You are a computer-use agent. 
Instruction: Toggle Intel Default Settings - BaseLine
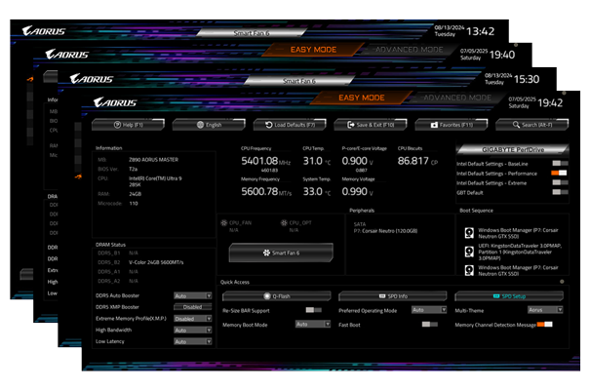pos(560,163)
